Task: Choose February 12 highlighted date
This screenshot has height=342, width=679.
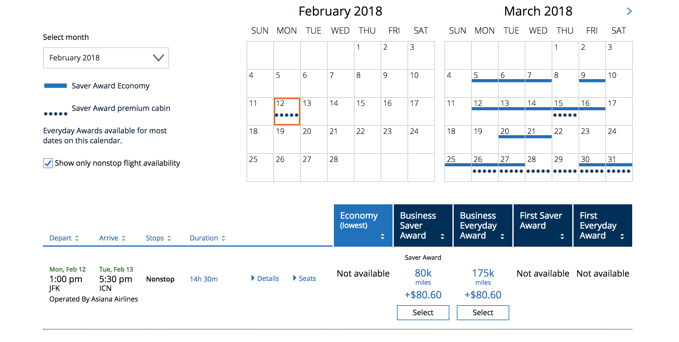Action: (287, 111)
